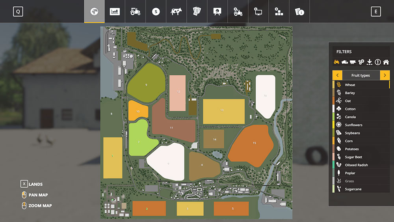Toggle the unloading point download-arrow filter
This screenshot has height=222, width=394.
tap(370, 62)
